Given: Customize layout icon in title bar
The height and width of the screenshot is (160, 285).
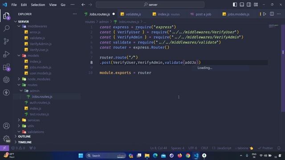Looking at the screenshot, I should pos(256,4).
